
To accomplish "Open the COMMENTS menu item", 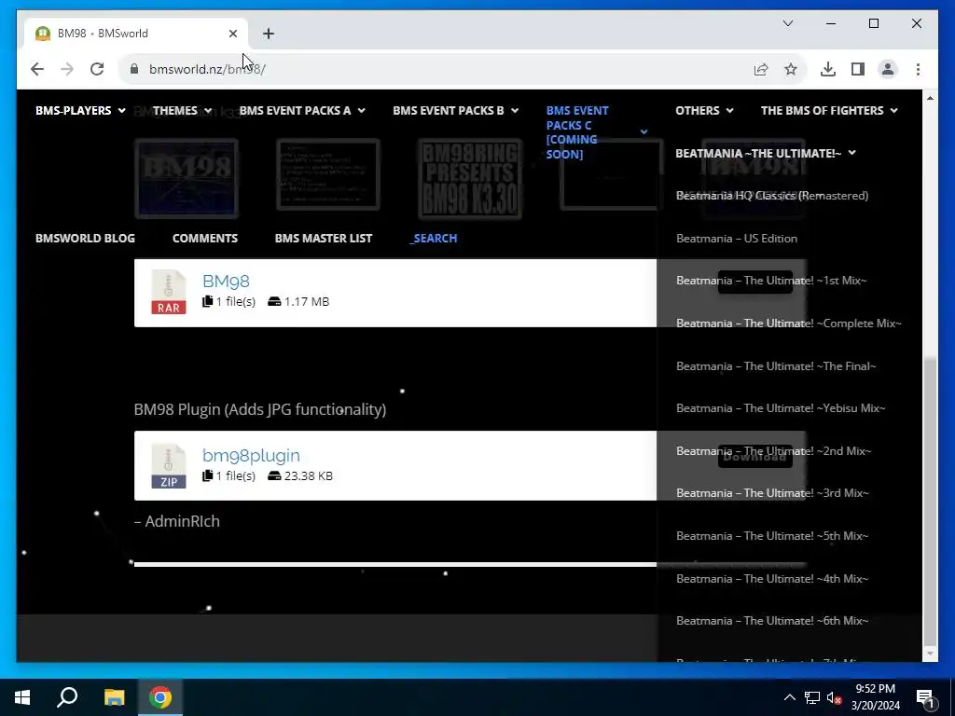I will point(204,238).
